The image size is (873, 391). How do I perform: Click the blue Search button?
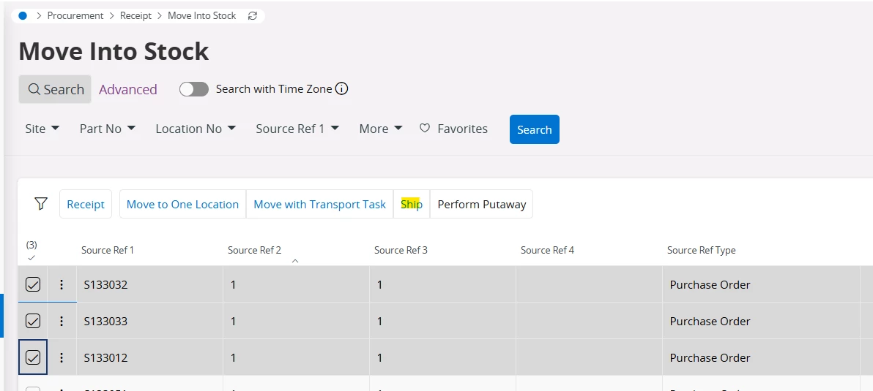tap(534, 129)
